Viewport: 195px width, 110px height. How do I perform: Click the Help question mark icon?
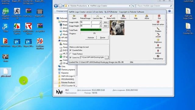click(x=136, y=16)
